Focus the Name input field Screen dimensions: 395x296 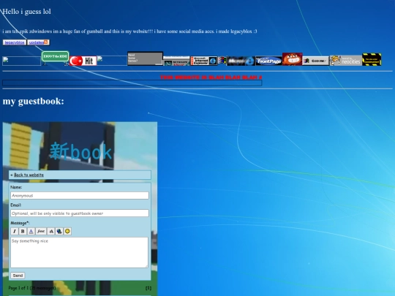[80, 196]
